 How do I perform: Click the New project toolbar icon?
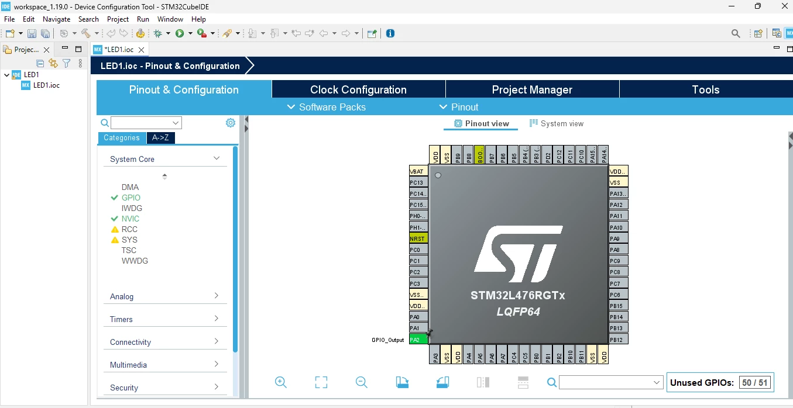10,33
